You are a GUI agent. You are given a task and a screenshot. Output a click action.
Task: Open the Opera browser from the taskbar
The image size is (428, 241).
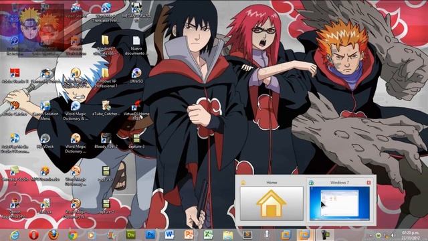[x=34, y=235]
